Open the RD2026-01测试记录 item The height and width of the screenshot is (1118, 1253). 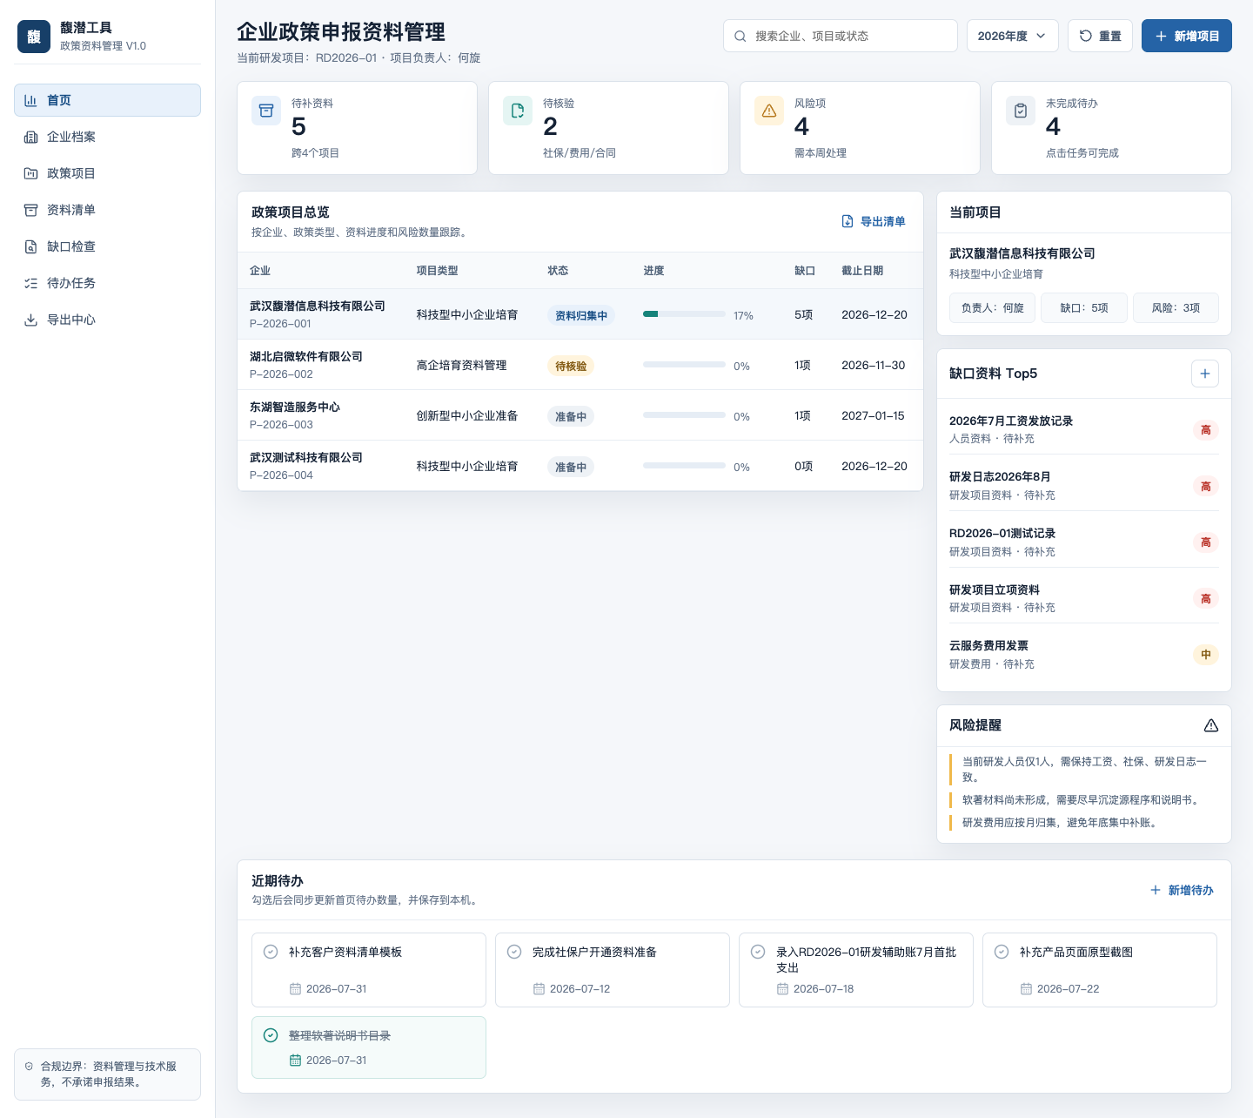pos(1084,542)
